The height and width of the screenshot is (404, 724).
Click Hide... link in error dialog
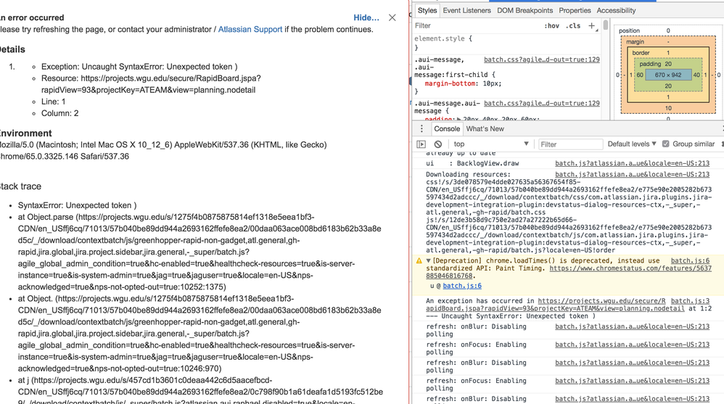pyautogui.click(x=366, y=17)
